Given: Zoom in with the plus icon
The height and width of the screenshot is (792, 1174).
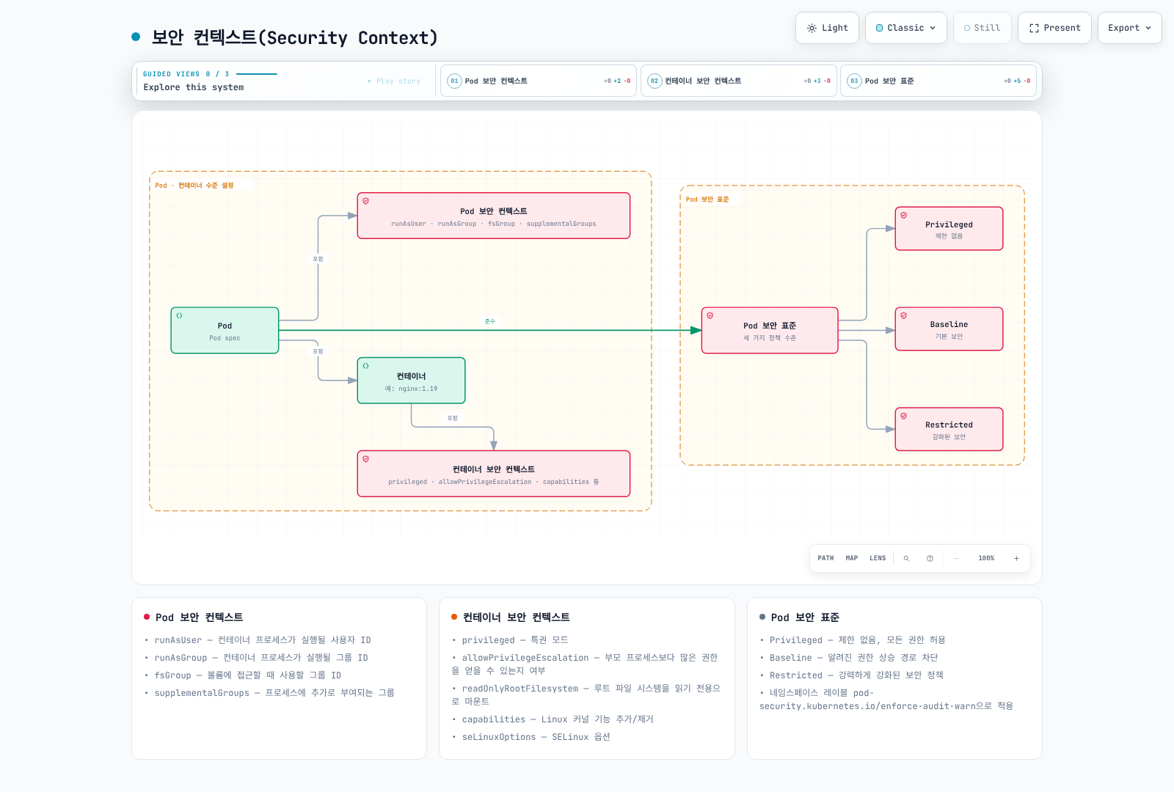Looking at the screenshot, I should 1016,558.
